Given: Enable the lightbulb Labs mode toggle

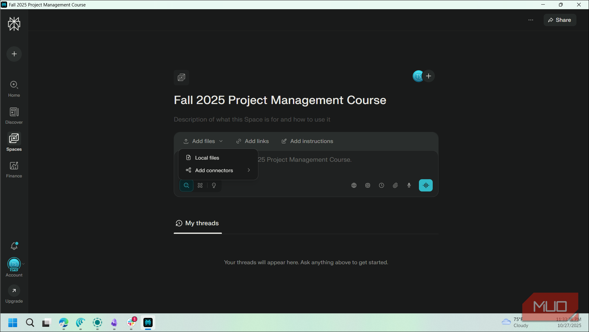Looking at the screenshot, I should pyautogui.click(x=214, y=185).
